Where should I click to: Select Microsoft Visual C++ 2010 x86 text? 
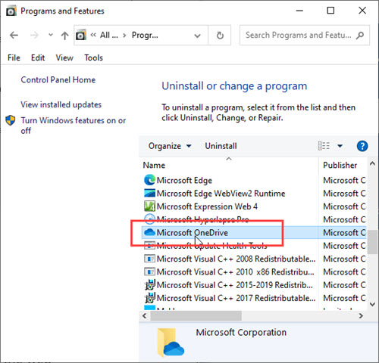click(236, 271)
